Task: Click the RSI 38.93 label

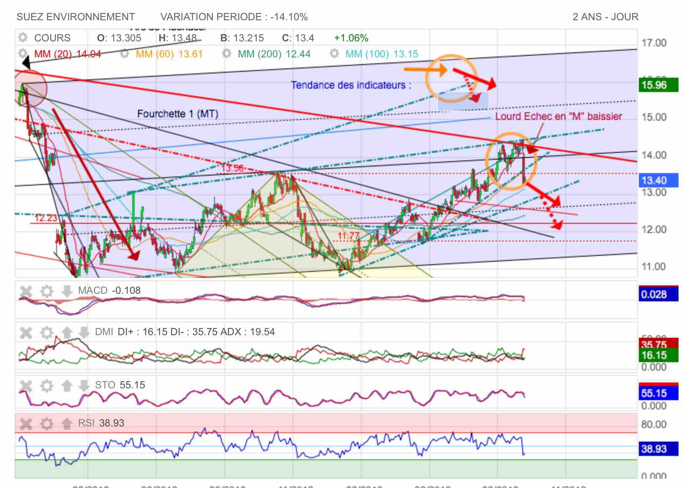Action: point(101,423)
